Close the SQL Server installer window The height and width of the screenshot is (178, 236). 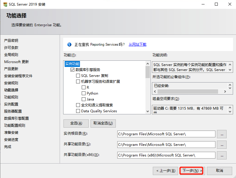coord(230,4)
